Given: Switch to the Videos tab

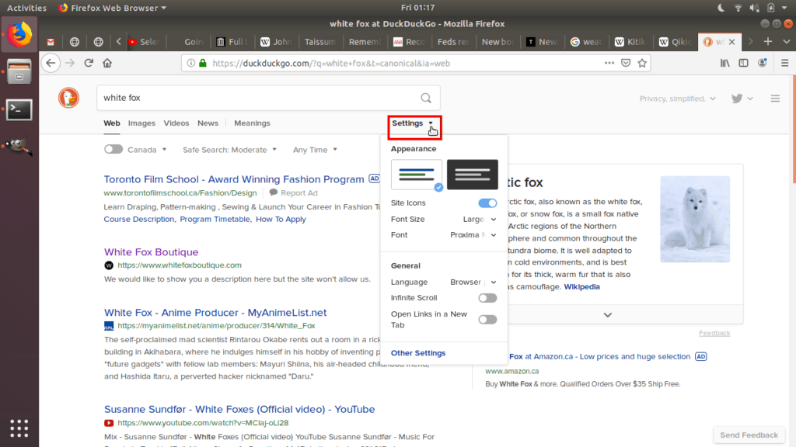Looking at the screenshot, I should [x=176, y=123].
